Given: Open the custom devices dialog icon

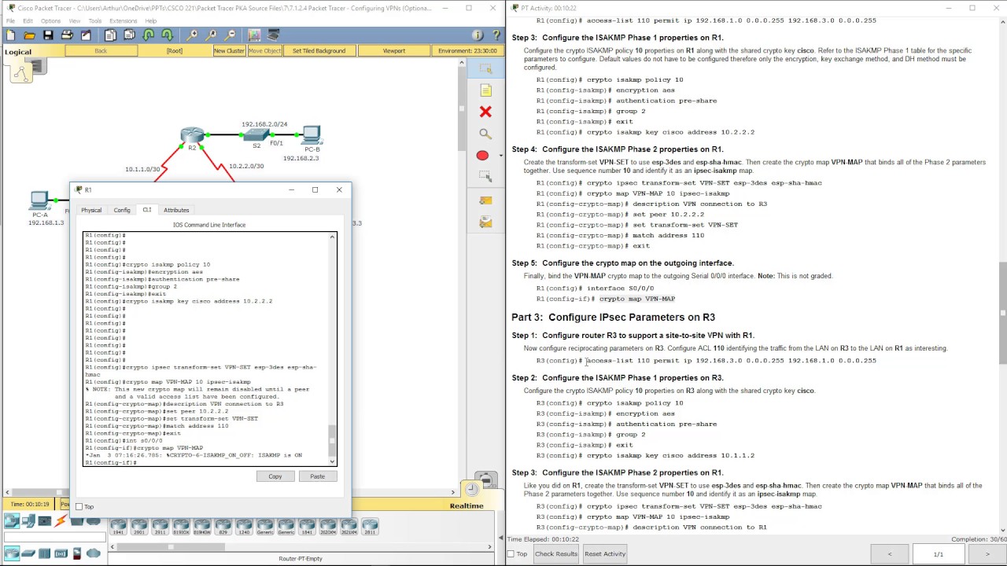Looking at the screenshot, I should [272, 35].
